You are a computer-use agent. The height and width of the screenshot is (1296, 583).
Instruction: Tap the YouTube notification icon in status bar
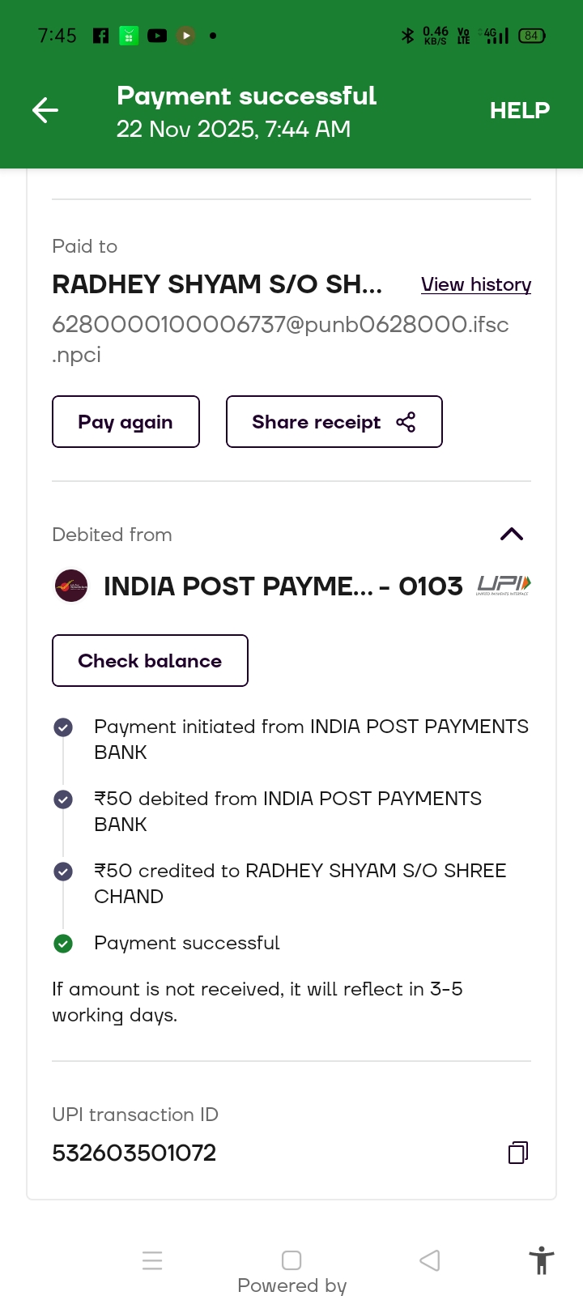157,36
